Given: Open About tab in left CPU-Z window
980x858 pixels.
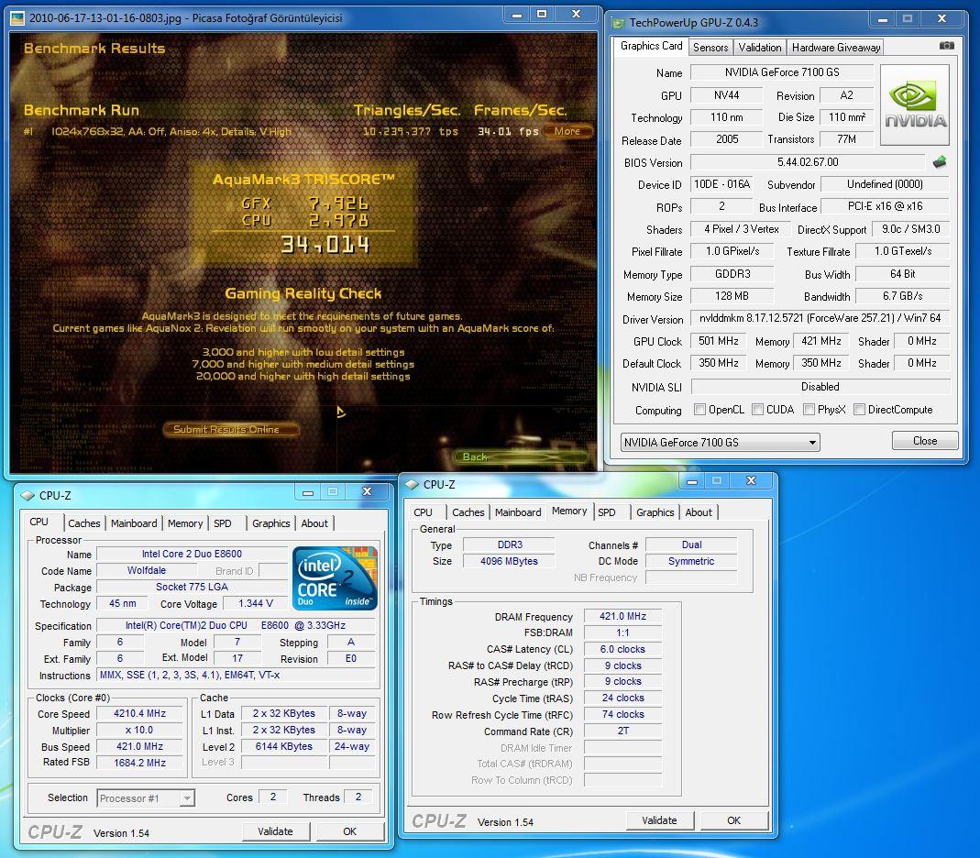Looking at the screenshot, I should (x=314, y=523).
